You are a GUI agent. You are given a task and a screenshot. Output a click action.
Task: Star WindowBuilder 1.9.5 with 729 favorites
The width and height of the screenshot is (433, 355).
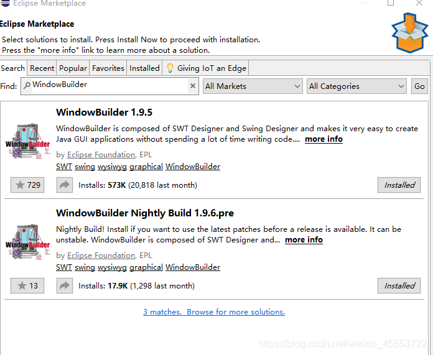pos(27,185)
